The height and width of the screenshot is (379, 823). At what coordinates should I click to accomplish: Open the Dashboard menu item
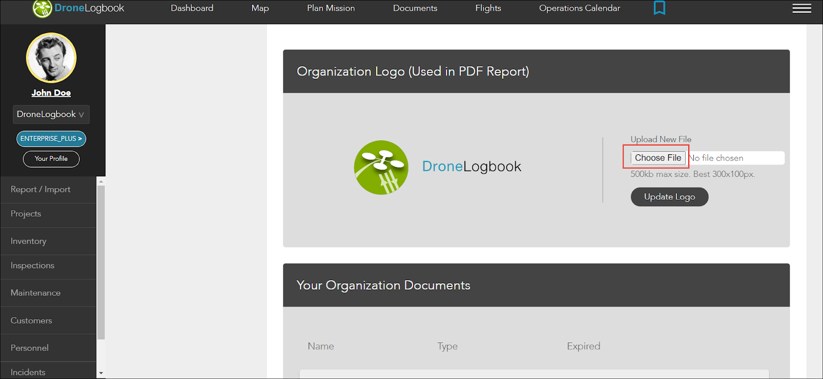click(192, 8)
